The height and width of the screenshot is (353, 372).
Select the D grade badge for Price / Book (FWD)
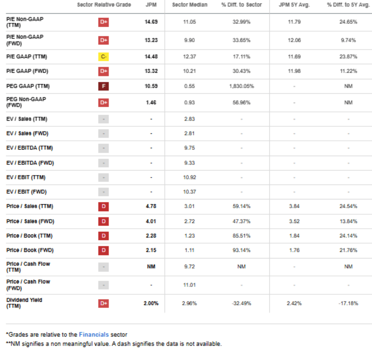(x=103, y=250)
